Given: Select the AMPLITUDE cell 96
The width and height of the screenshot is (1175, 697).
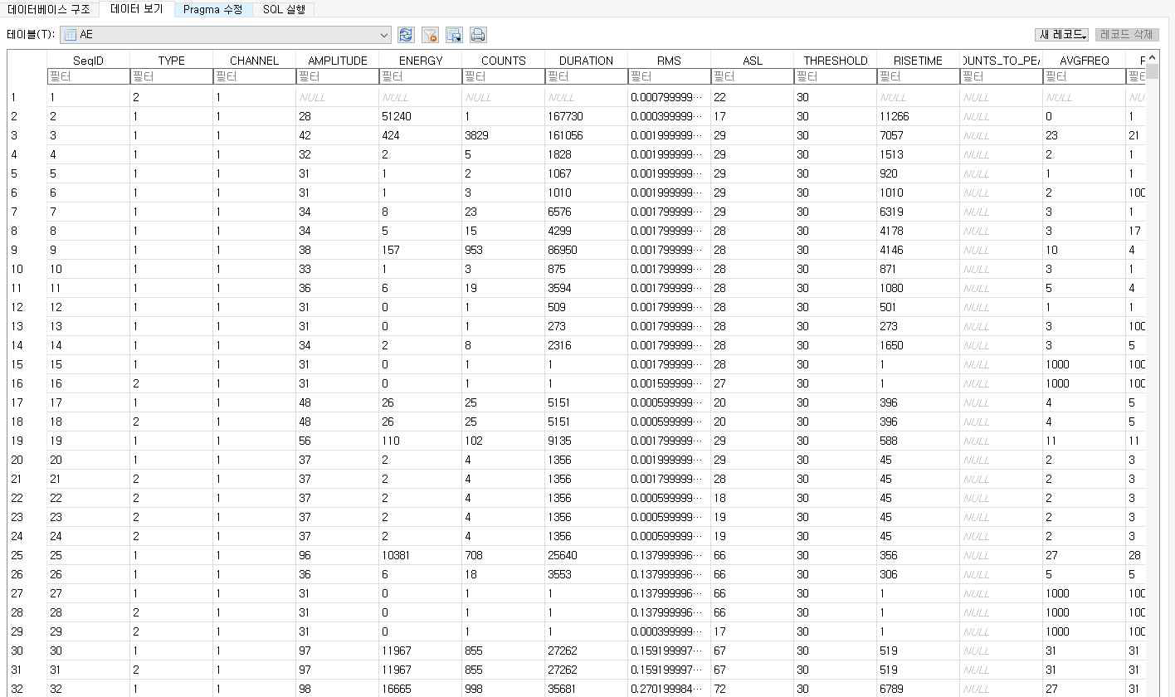Looking at the screenshot, I should tap(337, 555).
